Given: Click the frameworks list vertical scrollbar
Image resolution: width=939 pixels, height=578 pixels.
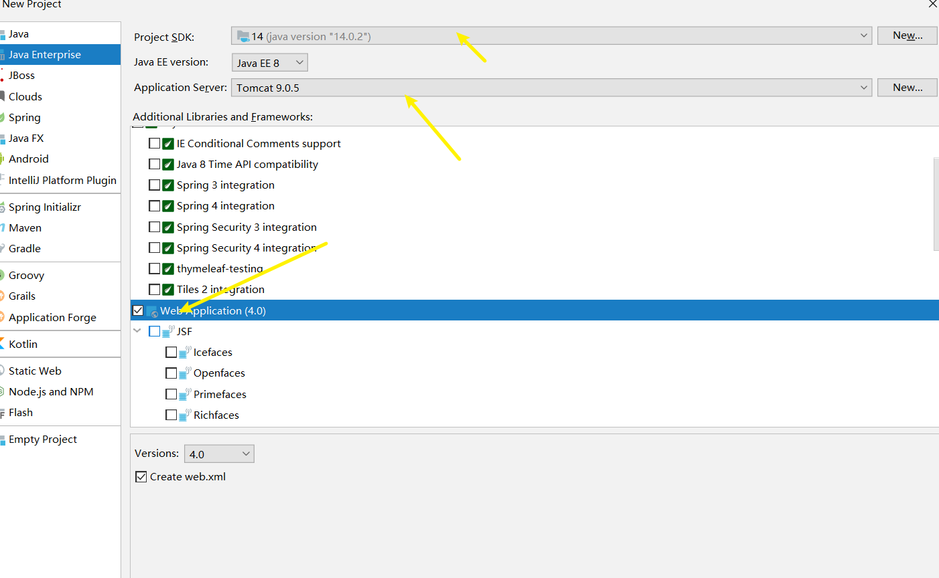Looking at the screenshot, I should (x=936, y=204).
